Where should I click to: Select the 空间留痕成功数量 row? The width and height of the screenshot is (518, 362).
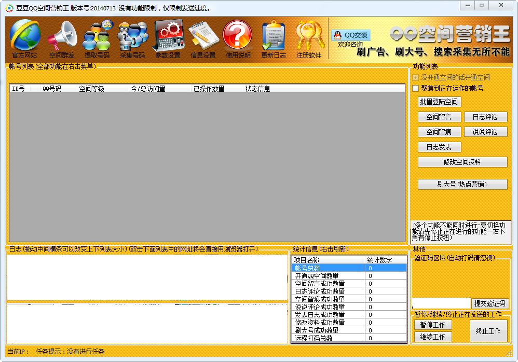349,299
